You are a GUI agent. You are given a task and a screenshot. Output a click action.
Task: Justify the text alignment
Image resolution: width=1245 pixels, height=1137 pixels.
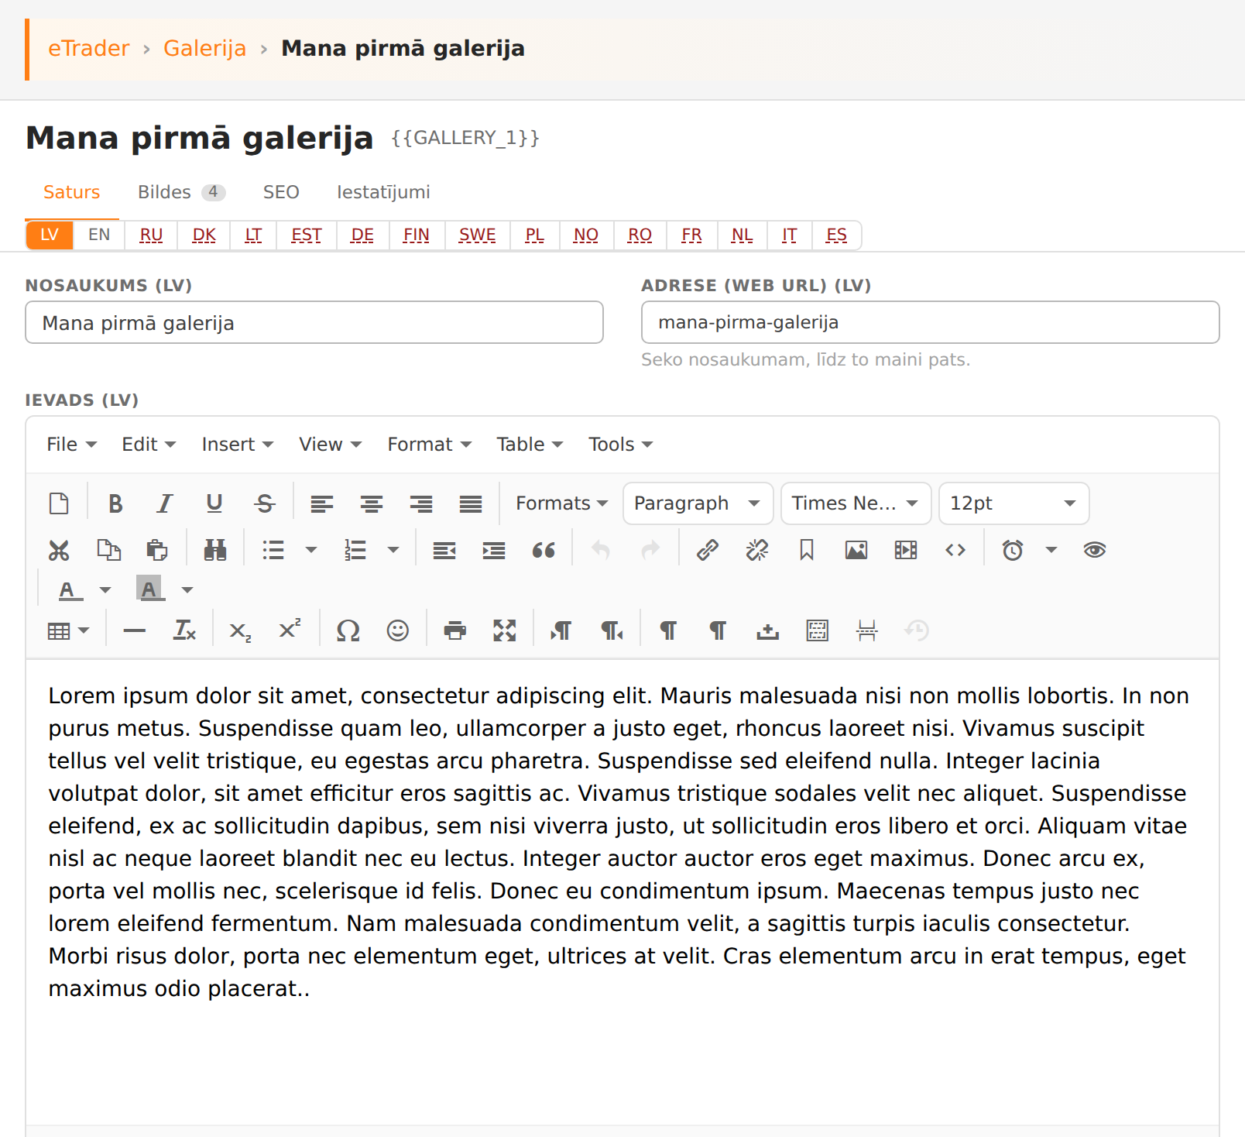point(471,503)
